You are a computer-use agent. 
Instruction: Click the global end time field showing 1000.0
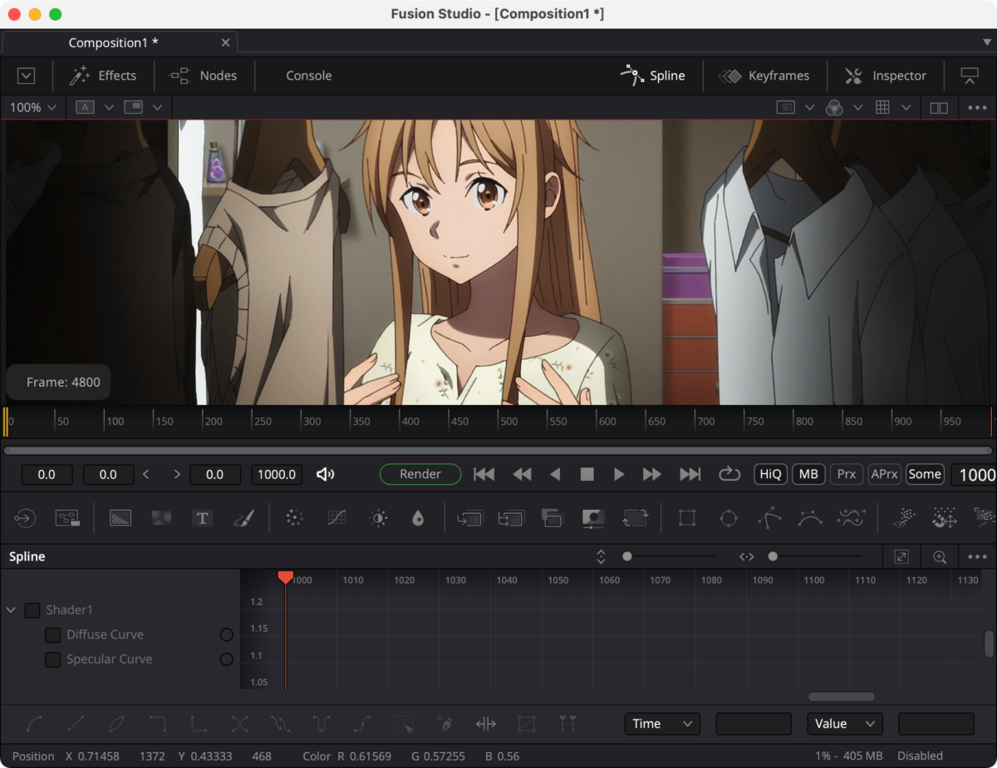tap(277, 474)
